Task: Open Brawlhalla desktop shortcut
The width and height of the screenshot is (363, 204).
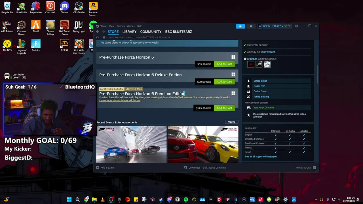Action: (x=22, y=8)
